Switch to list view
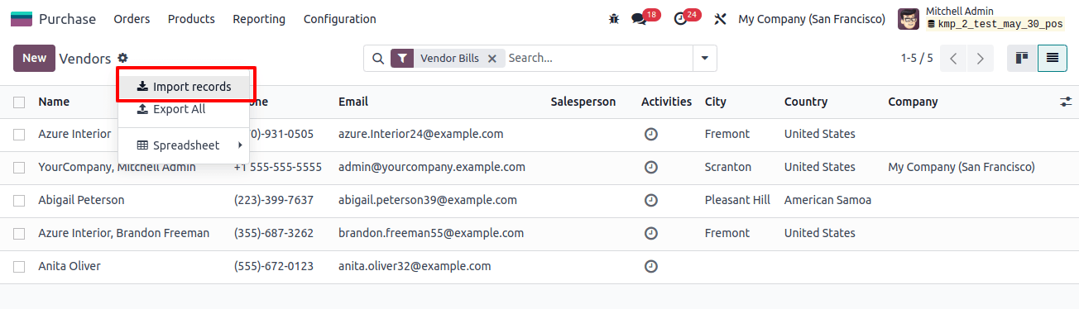The width and height of the screenshot is (1079, 309). [1052, 58]
